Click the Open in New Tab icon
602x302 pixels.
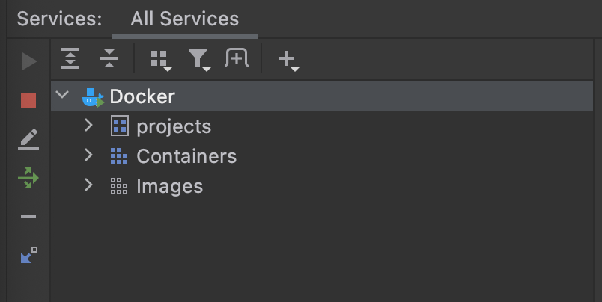pyautogui.click(x=237, y=58)
